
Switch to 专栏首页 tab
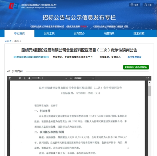point(20,34)
